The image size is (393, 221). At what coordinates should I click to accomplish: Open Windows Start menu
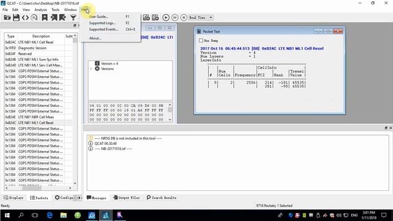(x=7, y=215)
